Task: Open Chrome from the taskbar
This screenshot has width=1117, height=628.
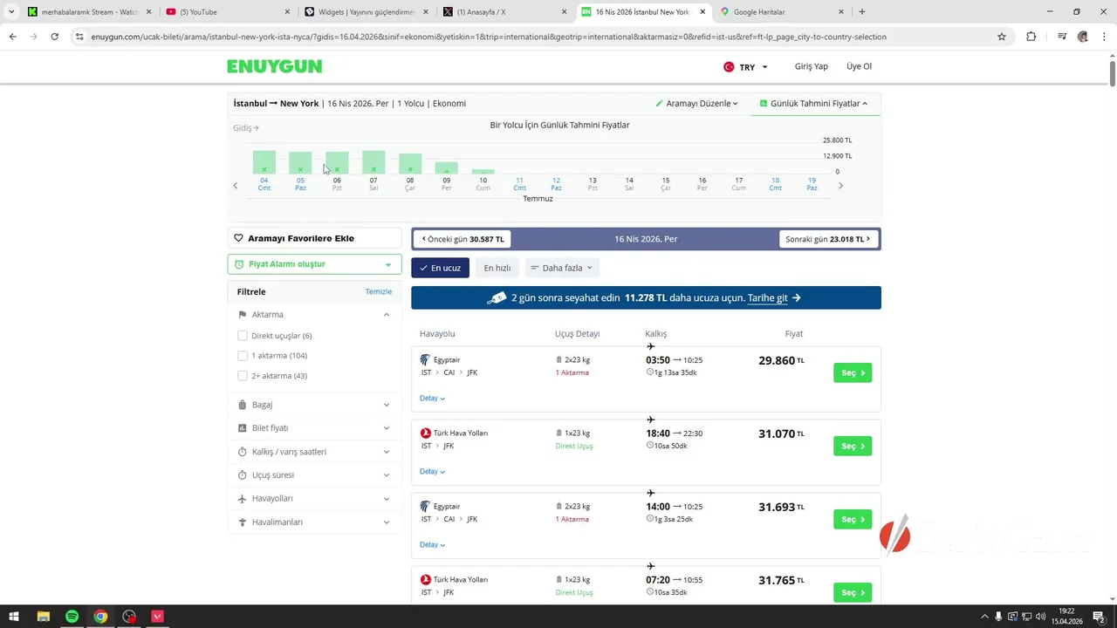Action: click(x=100, y=617)
